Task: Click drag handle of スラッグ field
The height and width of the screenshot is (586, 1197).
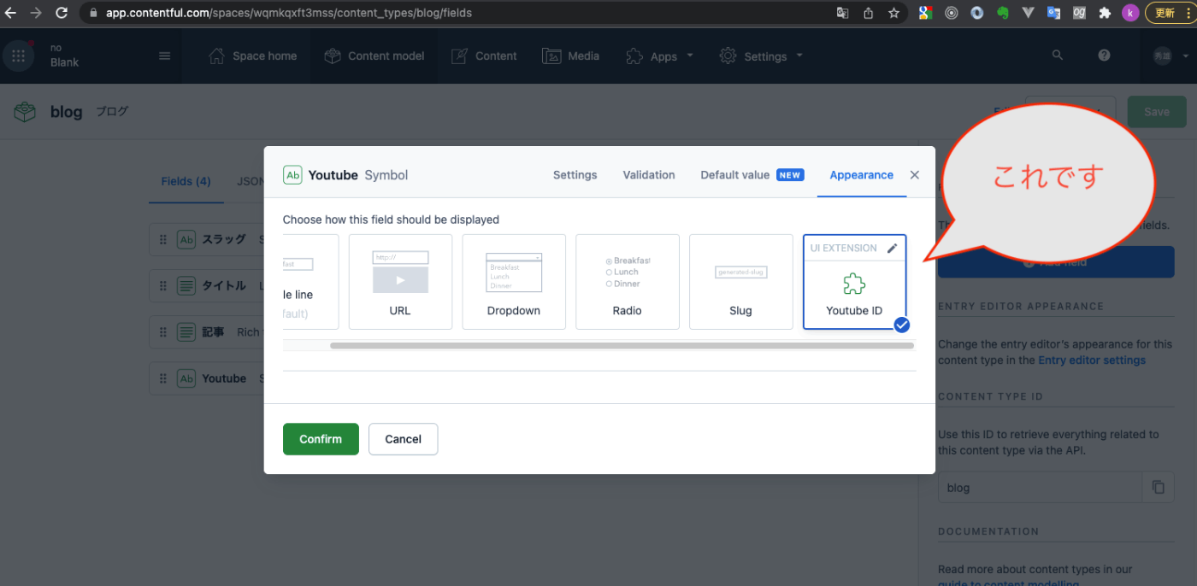Action: [163, 239]
